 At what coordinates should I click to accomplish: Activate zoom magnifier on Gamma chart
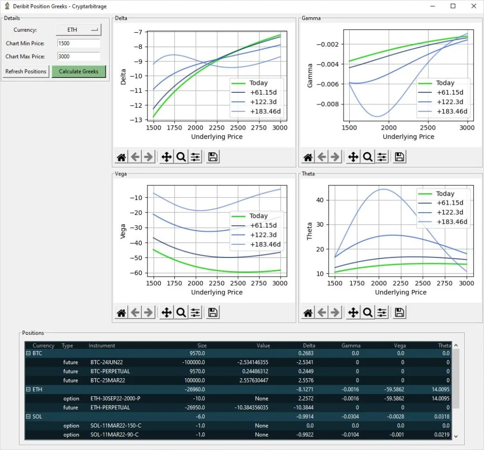point(367,157)
